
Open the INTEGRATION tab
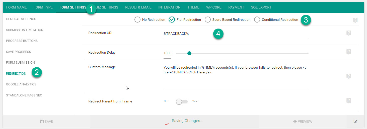pos(169,7)
